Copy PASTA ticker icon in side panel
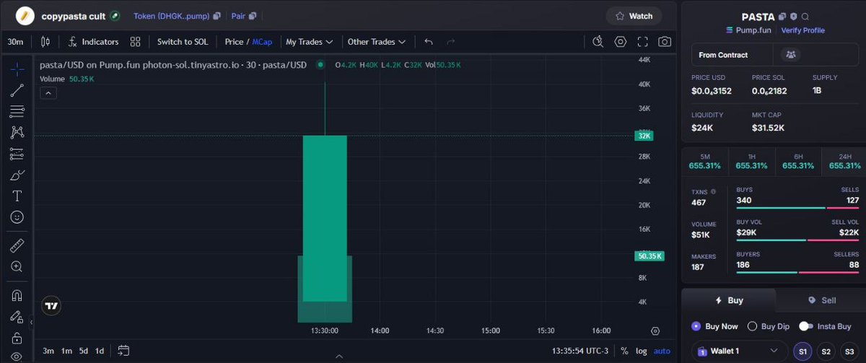 (x=782, y=17)
